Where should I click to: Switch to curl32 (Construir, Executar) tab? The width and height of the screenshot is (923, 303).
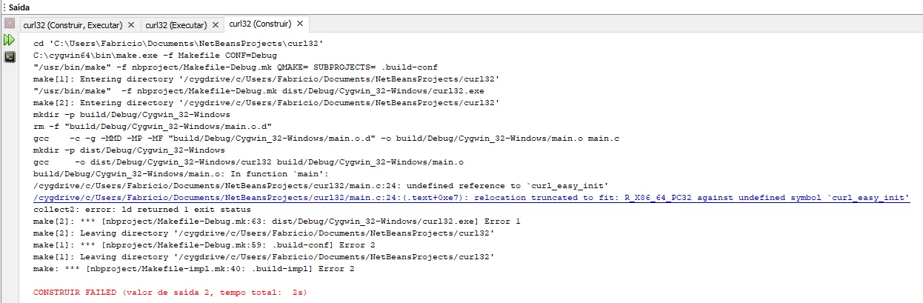pos(73,24)
